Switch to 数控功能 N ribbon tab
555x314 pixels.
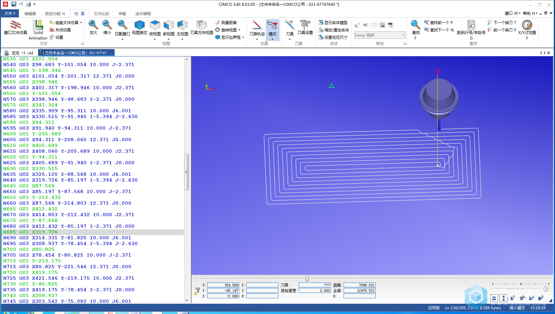pyautogui.click(x=55, y=13)
